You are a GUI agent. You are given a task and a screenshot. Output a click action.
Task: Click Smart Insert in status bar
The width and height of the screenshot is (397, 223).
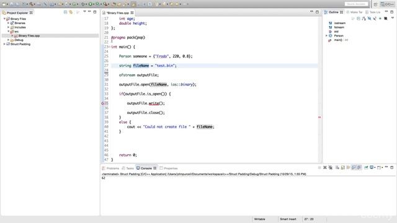[288, 219]
